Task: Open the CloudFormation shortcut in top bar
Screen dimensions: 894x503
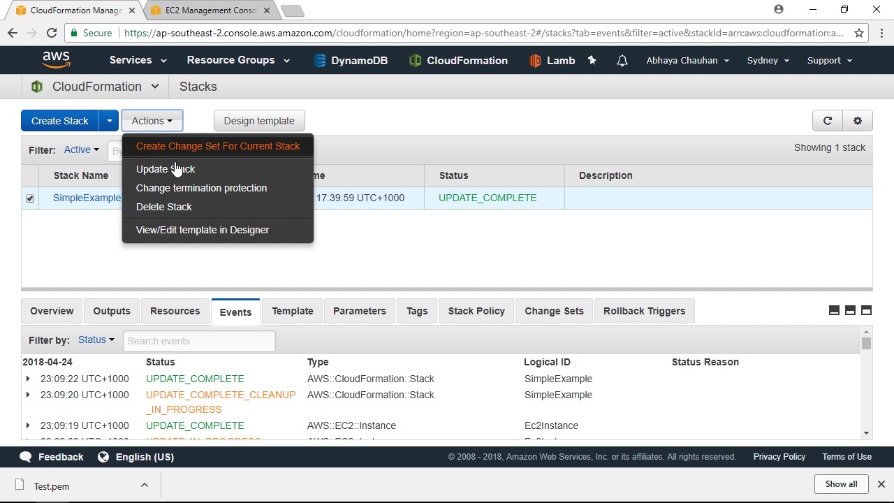Action: [x=458, y=61]
